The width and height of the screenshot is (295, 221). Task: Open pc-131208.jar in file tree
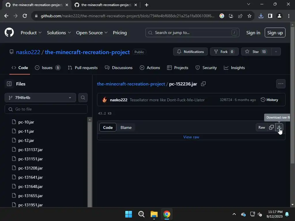(x=31, y=168)
